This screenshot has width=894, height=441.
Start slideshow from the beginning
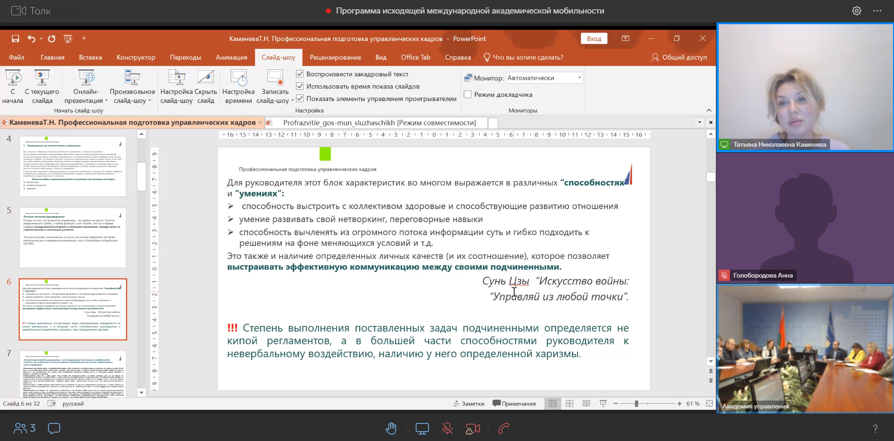13,87
